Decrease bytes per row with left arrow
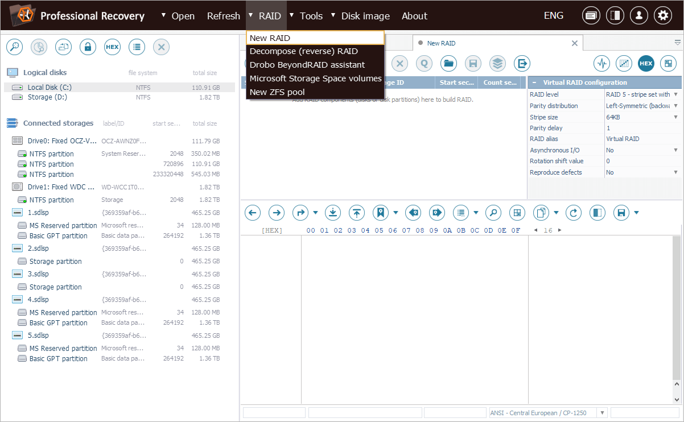The height and width of the screenshot is (422, 684). click(x=535, y=230)
